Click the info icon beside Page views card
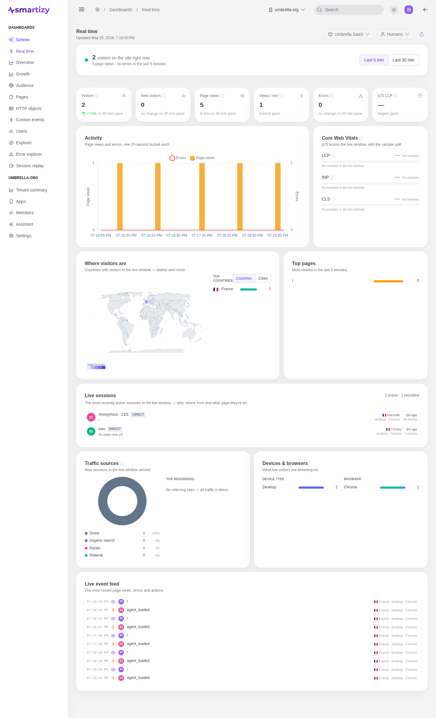This screenshot has height=718, width=436. 222,96
